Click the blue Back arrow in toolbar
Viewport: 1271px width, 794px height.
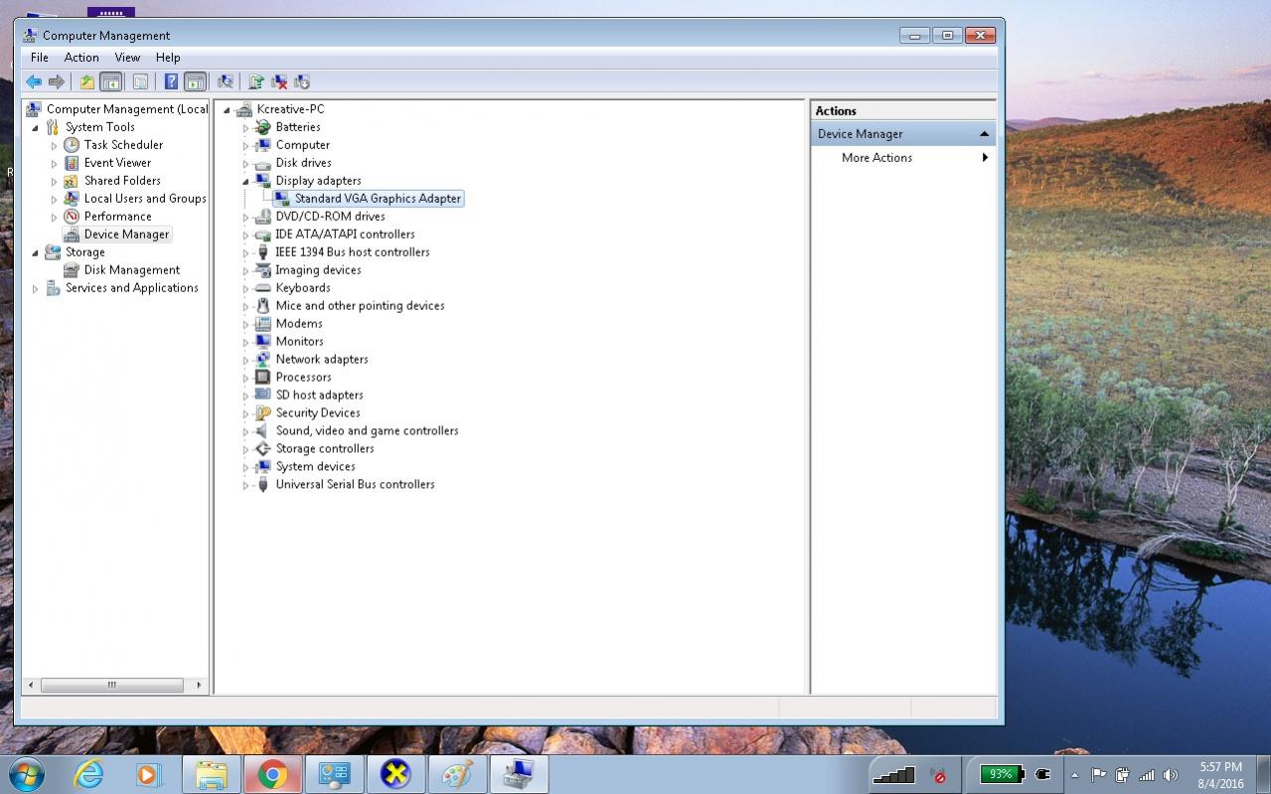coord(34,81)
